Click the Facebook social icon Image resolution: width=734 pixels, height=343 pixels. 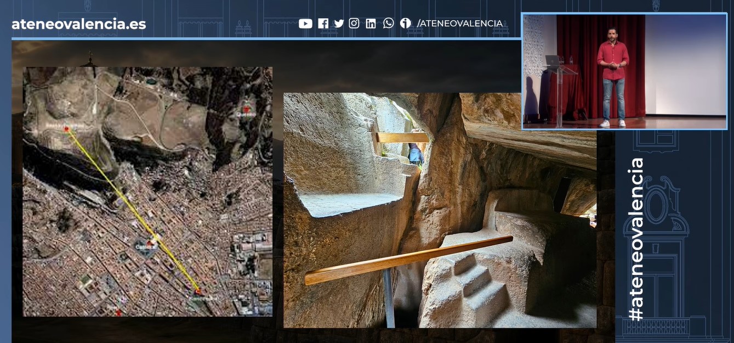(323, 24)
